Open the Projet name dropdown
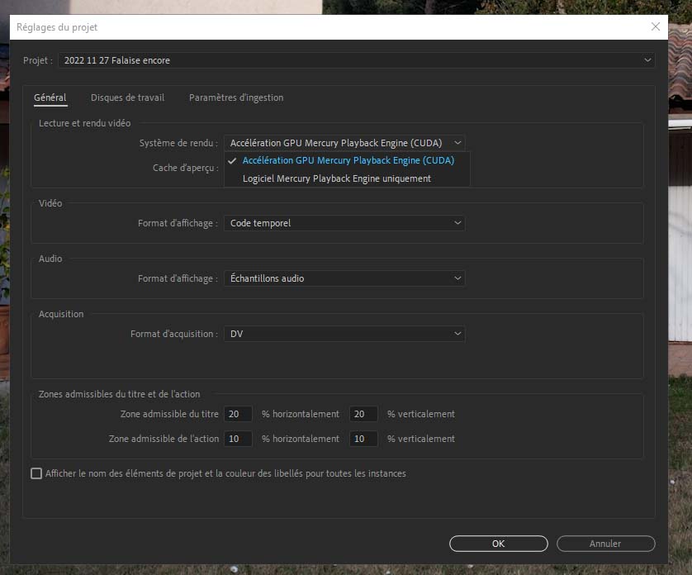 tap(356, 60)
